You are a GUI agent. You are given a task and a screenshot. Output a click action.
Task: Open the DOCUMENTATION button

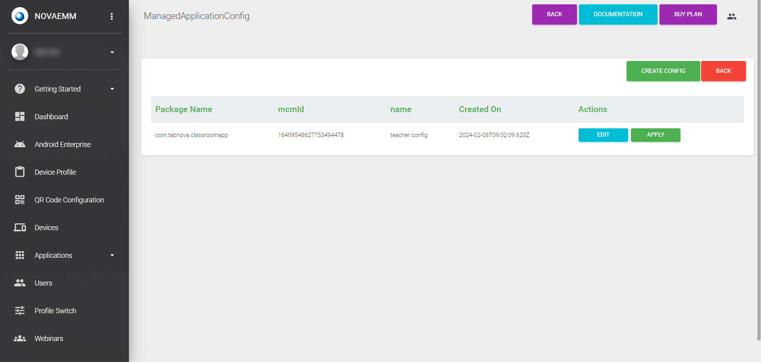click(x=618, y=14)
